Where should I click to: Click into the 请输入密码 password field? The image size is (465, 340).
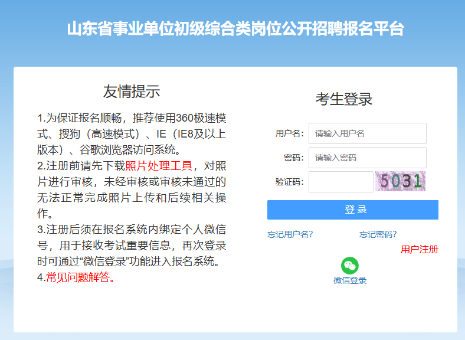[x=367, y=158]
